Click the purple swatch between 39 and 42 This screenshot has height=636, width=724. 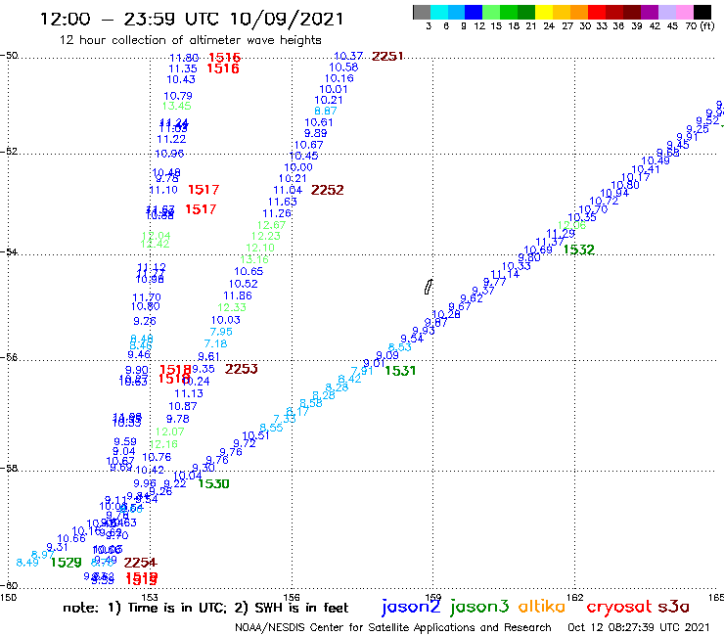click(x=650, y=12)
